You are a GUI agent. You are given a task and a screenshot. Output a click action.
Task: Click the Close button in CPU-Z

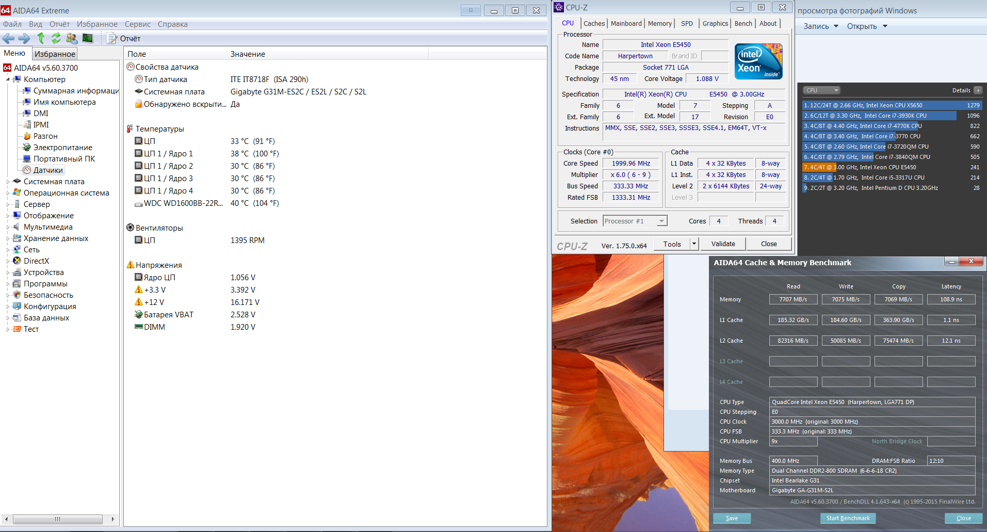point(769,244)
